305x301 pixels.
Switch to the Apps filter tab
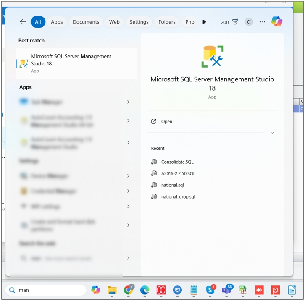click(57, 22)
